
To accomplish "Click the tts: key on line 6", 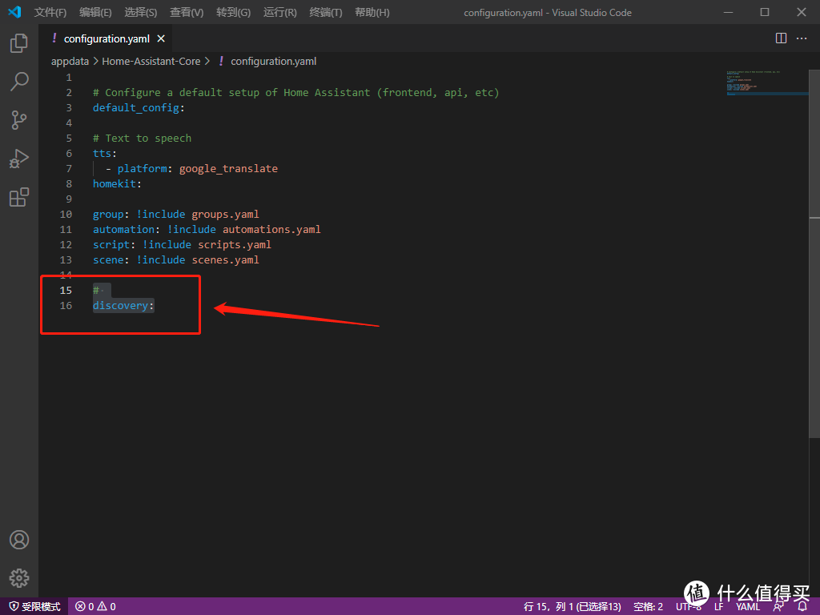I will [x=105, y=153].
